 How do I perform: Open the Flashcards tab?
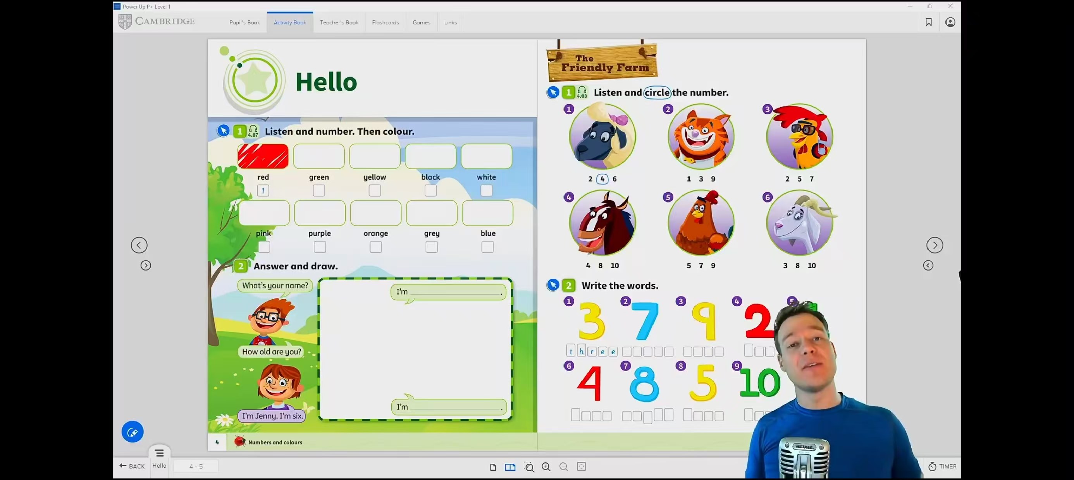385,22
